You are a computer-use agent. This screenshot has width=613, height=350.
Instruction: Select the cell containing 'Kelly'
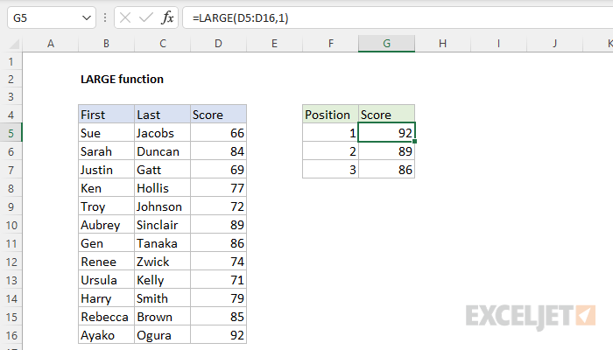pyautogui.click(x=163, y=280)
